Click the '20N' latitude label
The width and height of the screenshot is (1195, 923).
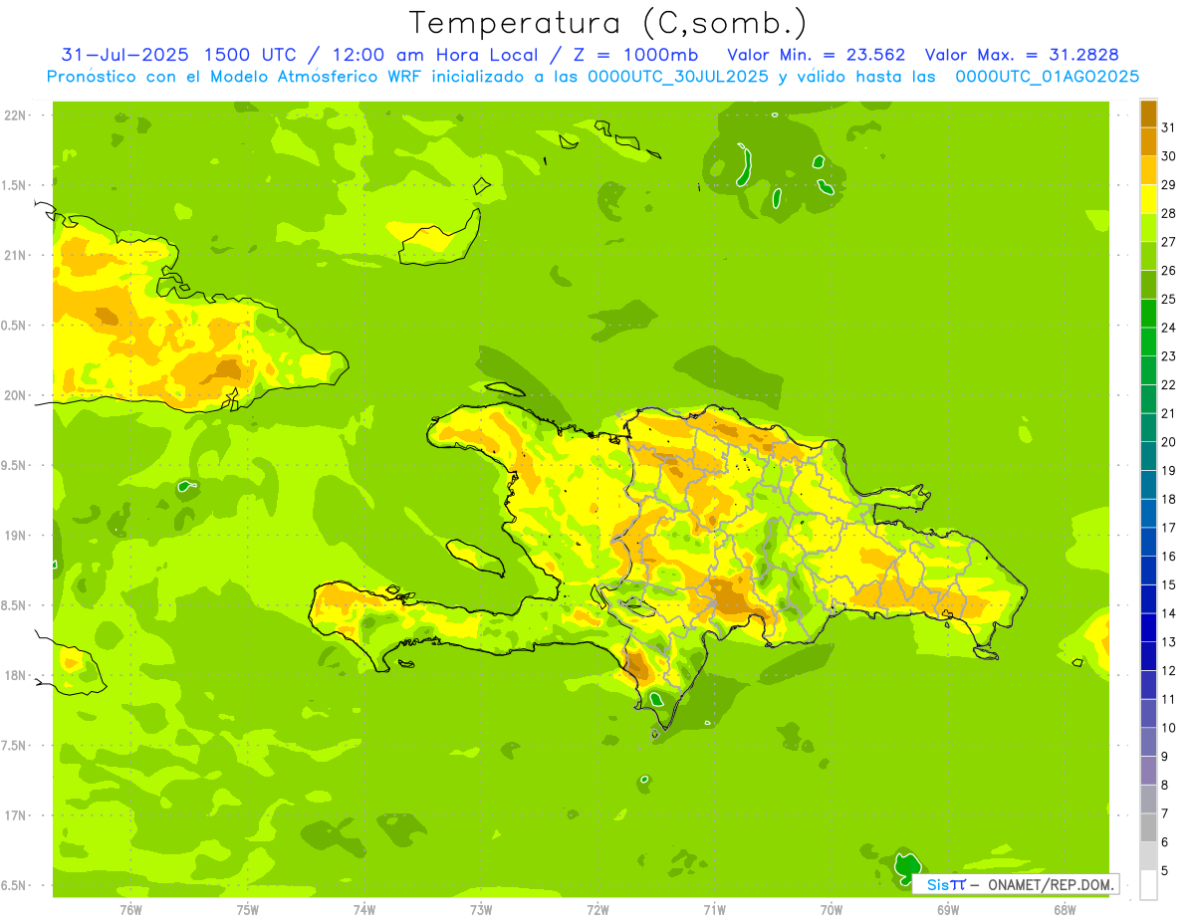15,395
